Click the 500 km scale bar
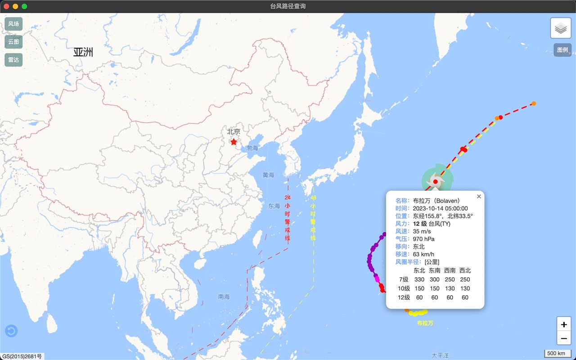Viewport: 576px width, 360px height. coord(558,353)
